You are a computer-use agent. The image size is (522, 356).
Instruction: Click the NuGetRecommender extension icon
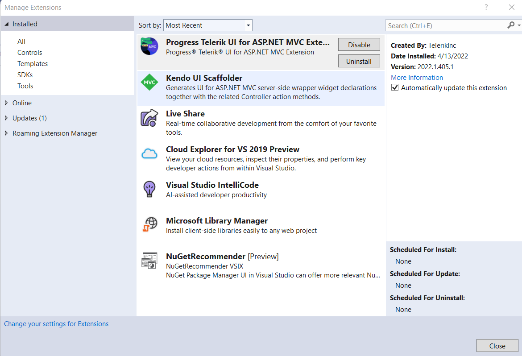149,260
